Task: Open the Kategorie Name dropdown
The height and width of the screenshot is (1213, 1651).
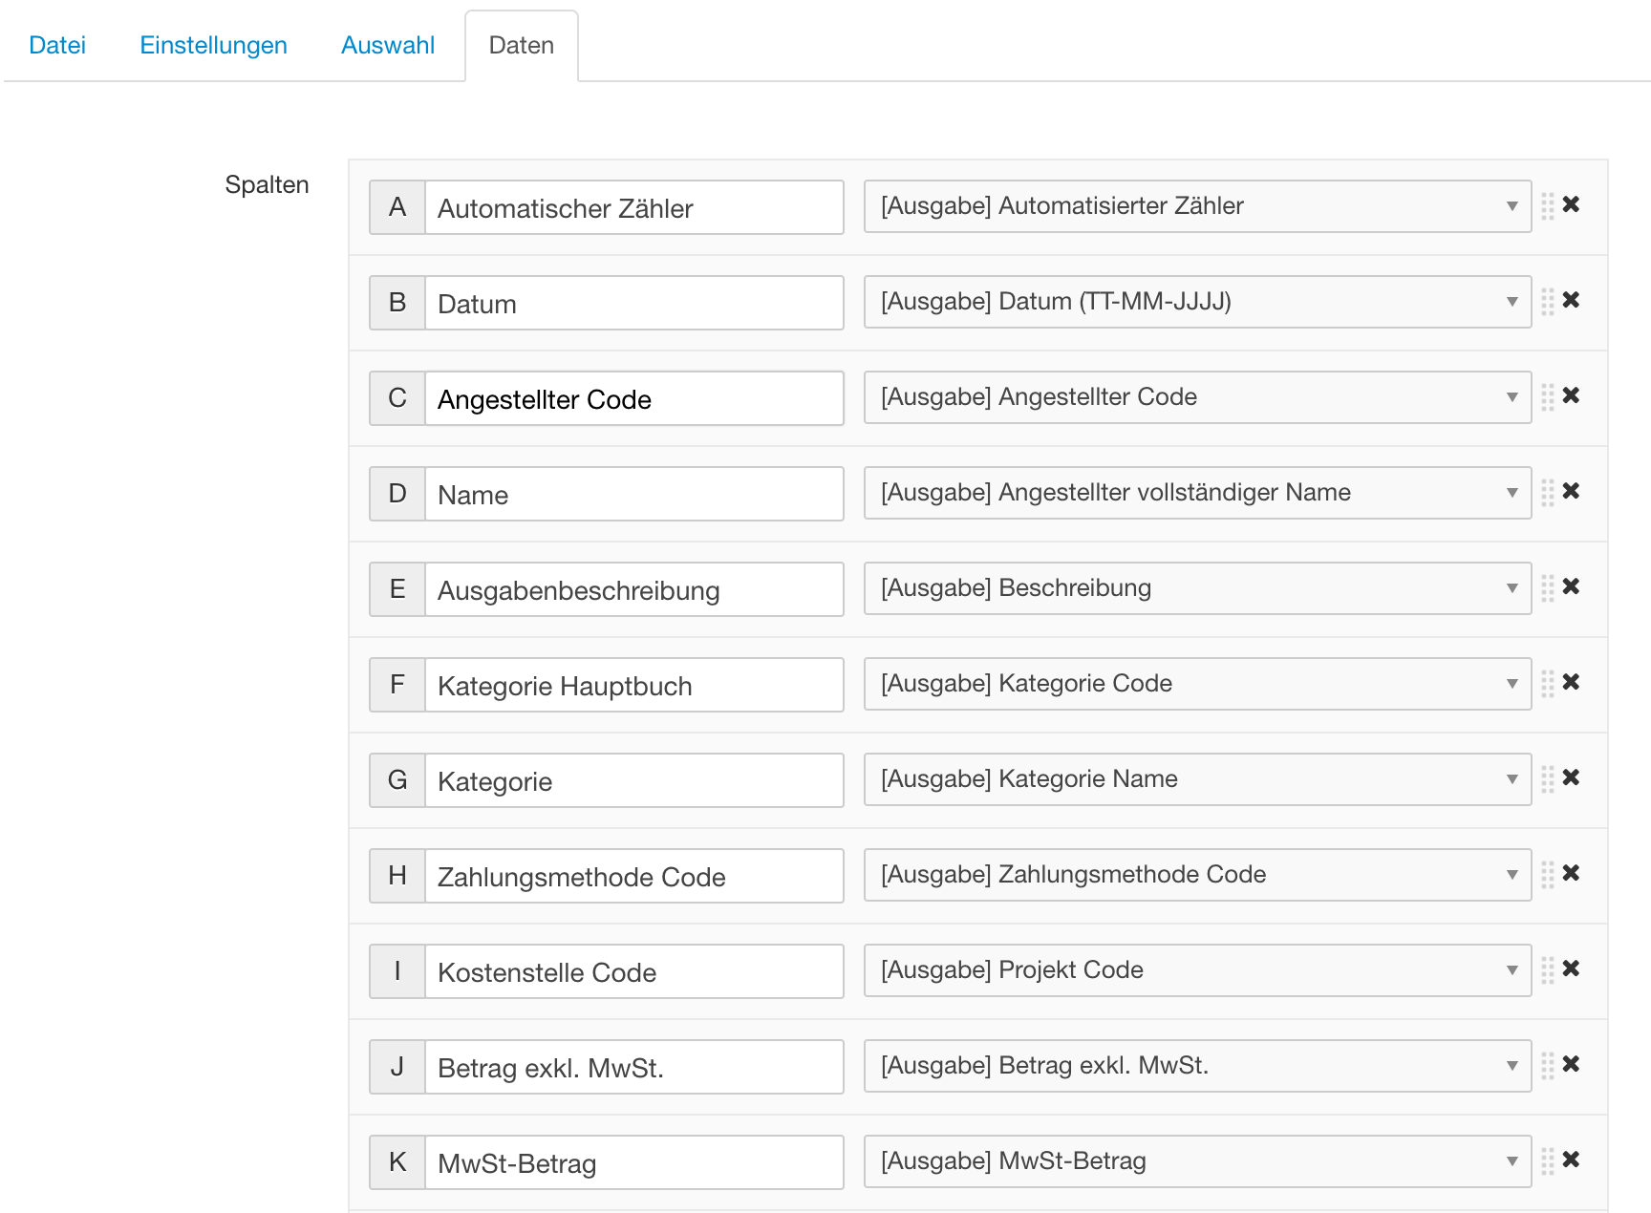Action: click(x=1196, y=779)
